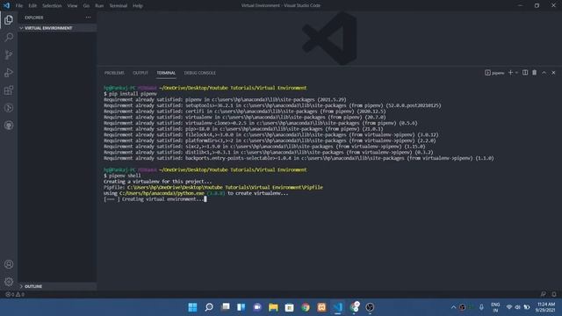The height and width of the screenshot is (316, 562).
Task: Click the VS Code taskbar icon
Action: [337, 307]
